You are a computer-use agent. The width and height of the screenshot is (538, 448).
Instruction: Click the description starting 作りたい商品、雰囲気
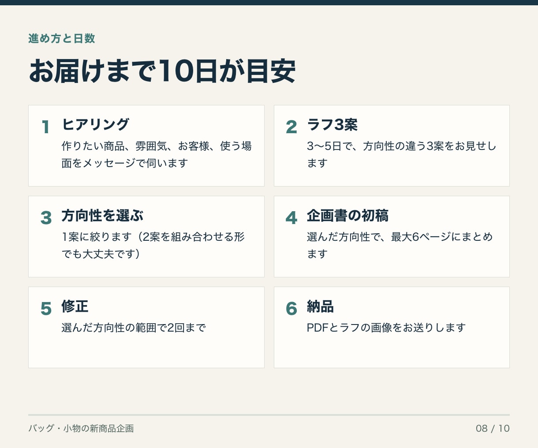coord(157,154)
